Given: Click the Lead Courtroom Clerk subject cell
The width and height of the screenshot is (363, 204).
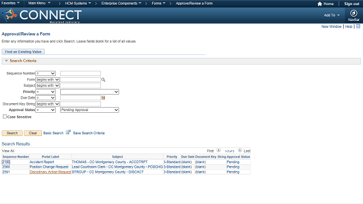Looking at the screenshot, I should pyautogui.click(x=117, y=167).
